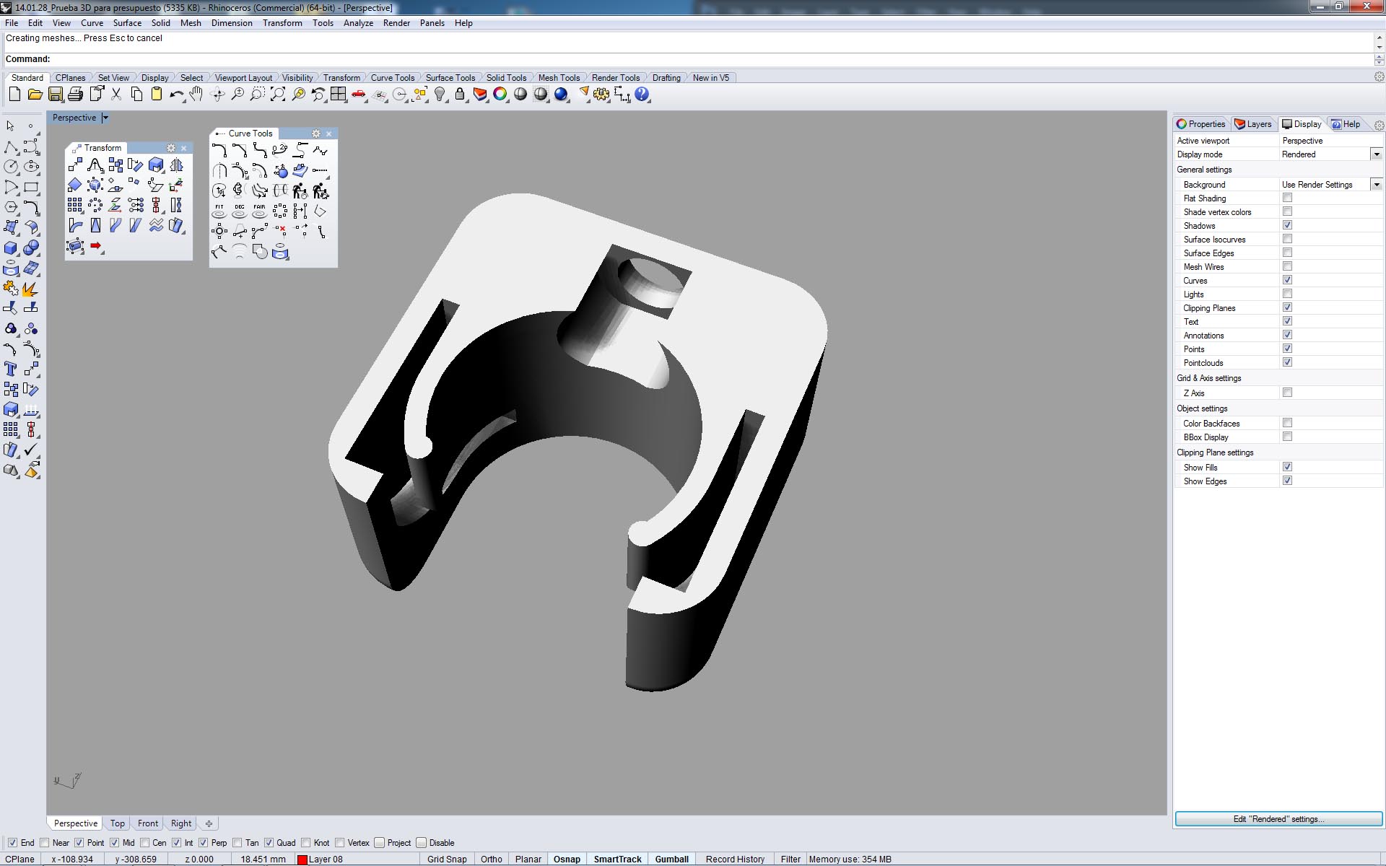Switch to the Mesh Tools toolbar tab
Image resolution: width=1386 pixels, height=866 pixels.
(x=559, y=78)
